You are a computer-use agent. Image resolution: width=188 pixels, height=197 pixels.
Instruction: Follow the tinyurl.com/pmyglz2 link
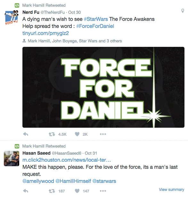pos(45,33)
